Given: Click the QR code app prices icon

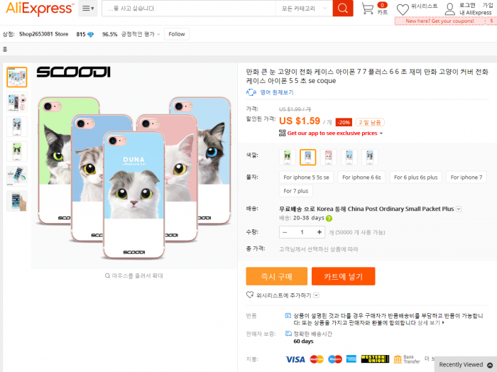Looking at the screenshot, I should pyautogui.click(x=282, y=133).
